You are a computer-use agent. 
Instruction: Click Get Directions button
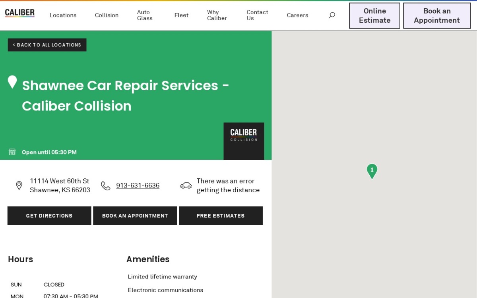coord(49,216)
